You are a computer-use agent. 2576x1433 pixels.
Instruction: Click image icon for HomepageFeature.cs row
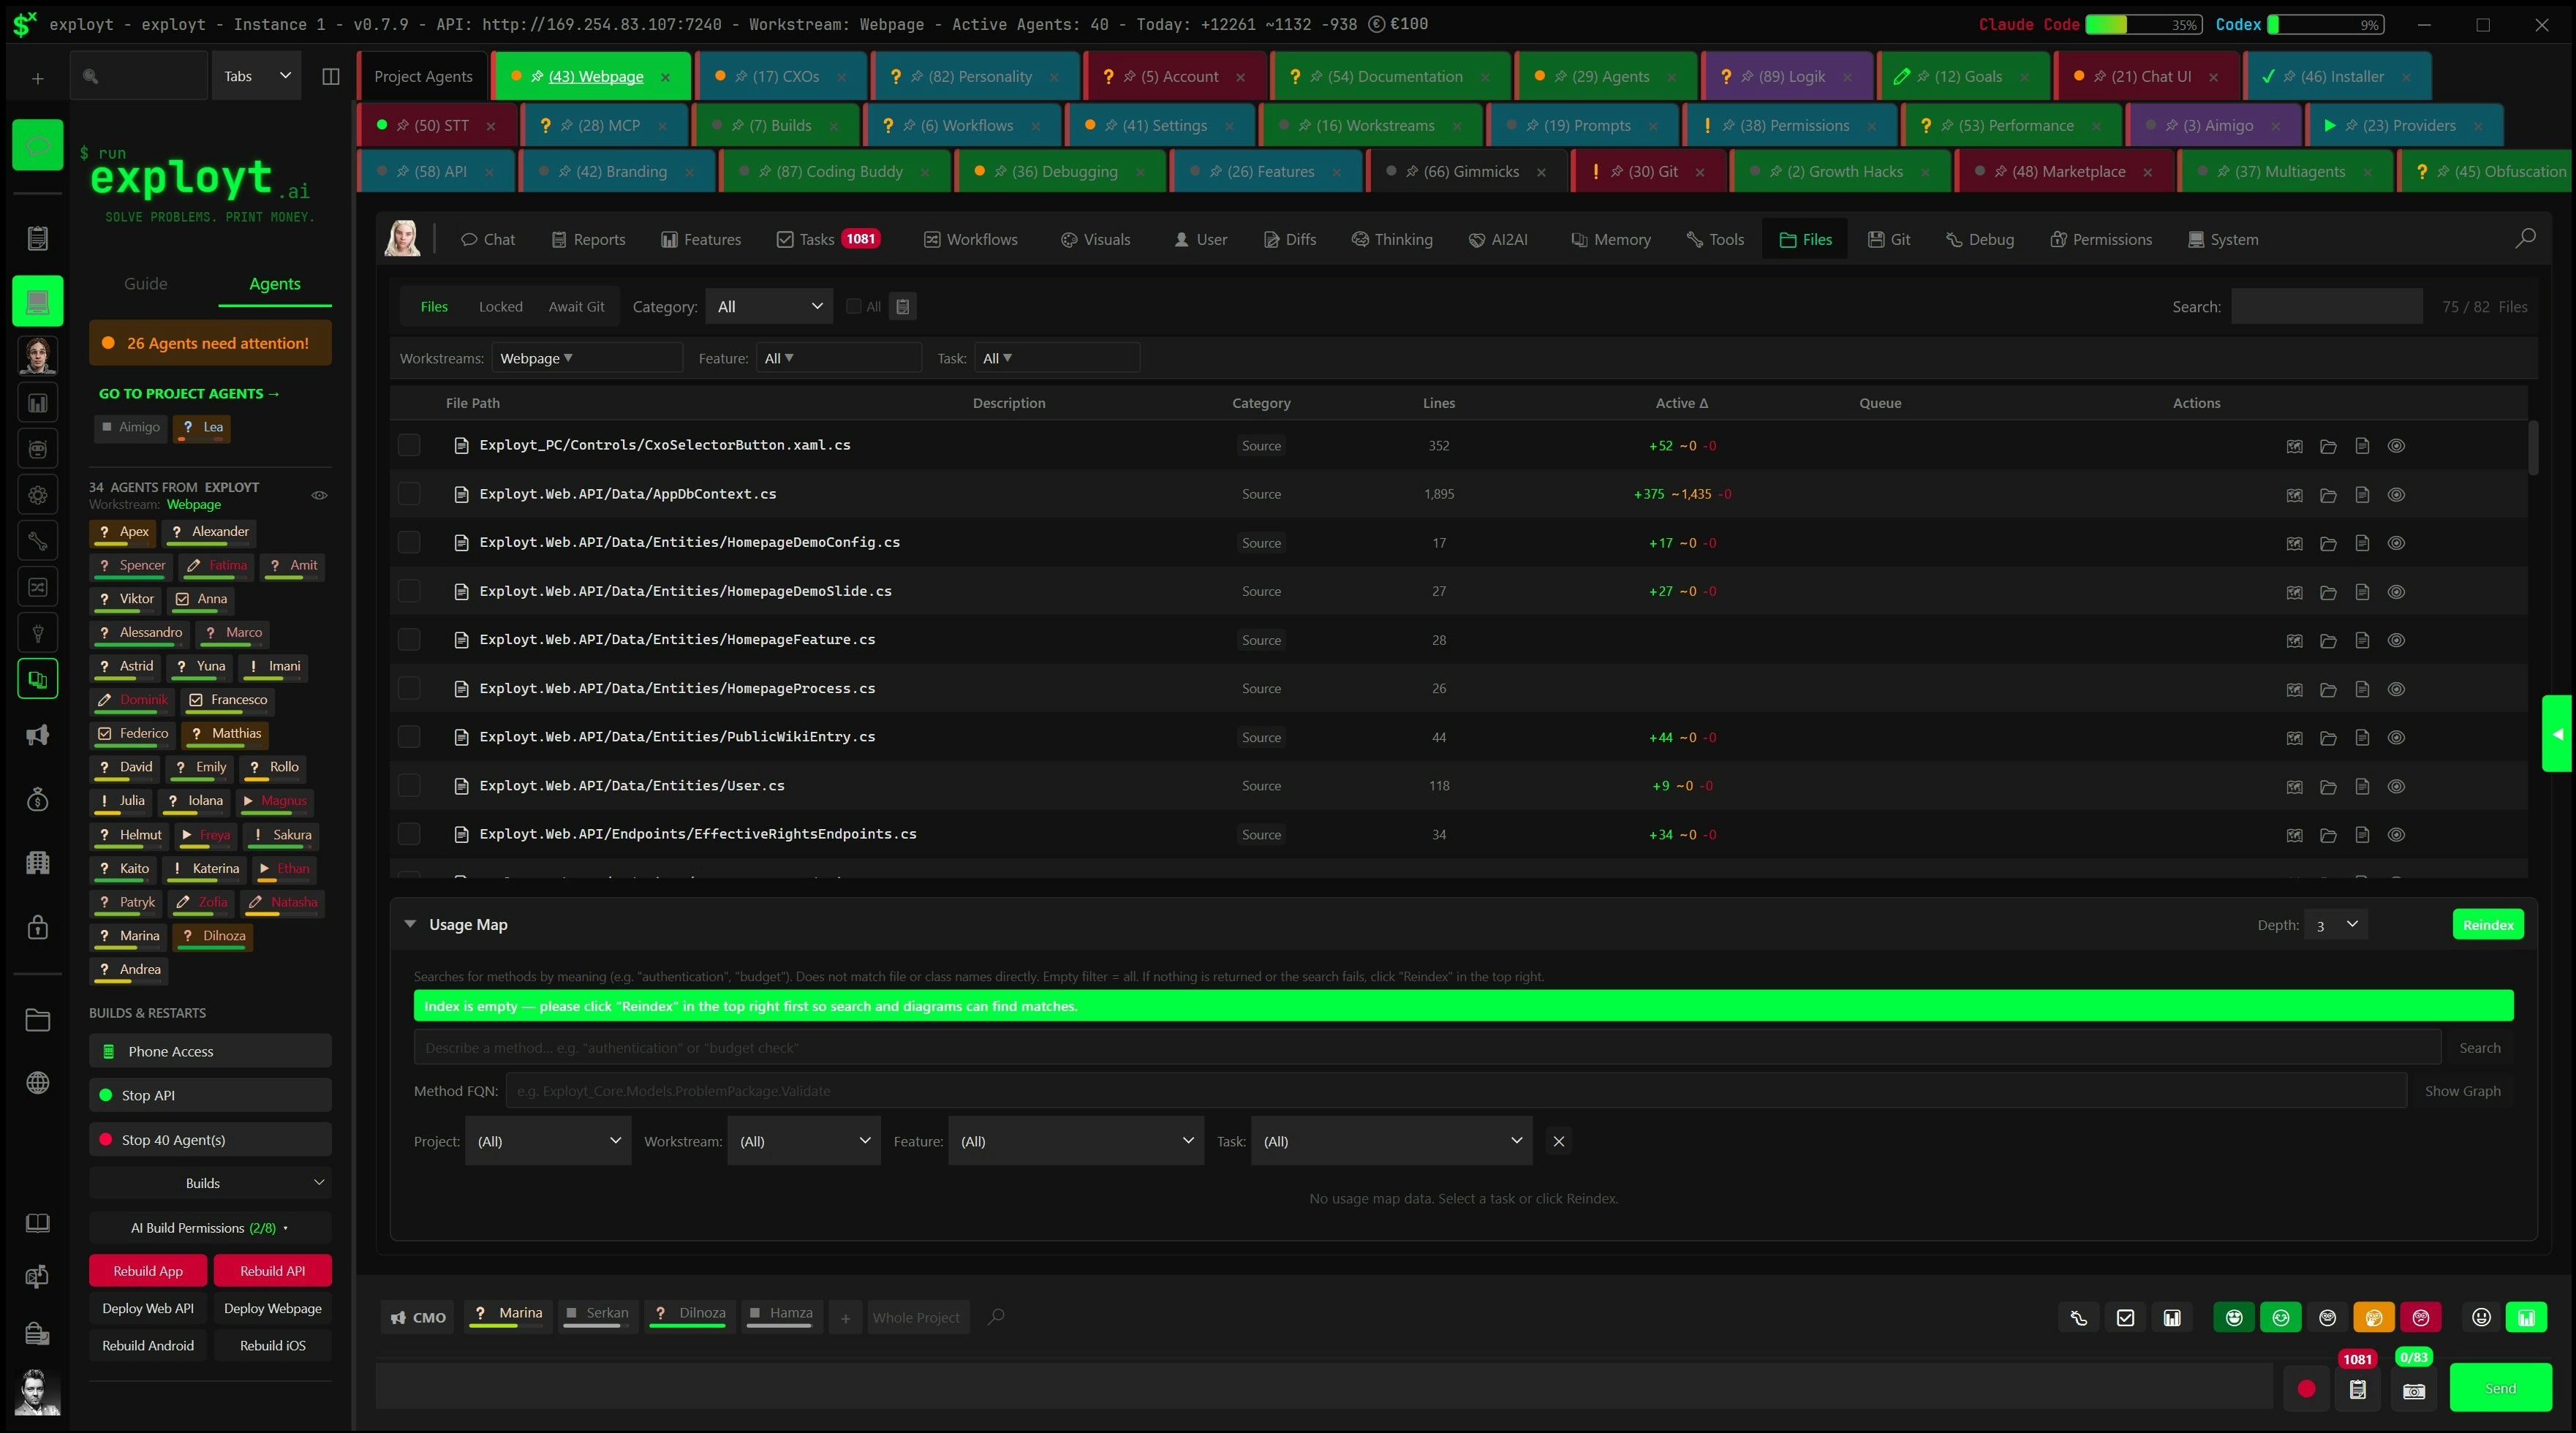pyautogui.click(x=2294, y=640)
